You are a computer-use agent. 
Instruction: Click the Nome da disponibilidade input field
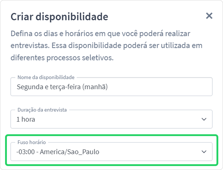tap(111, 87)
